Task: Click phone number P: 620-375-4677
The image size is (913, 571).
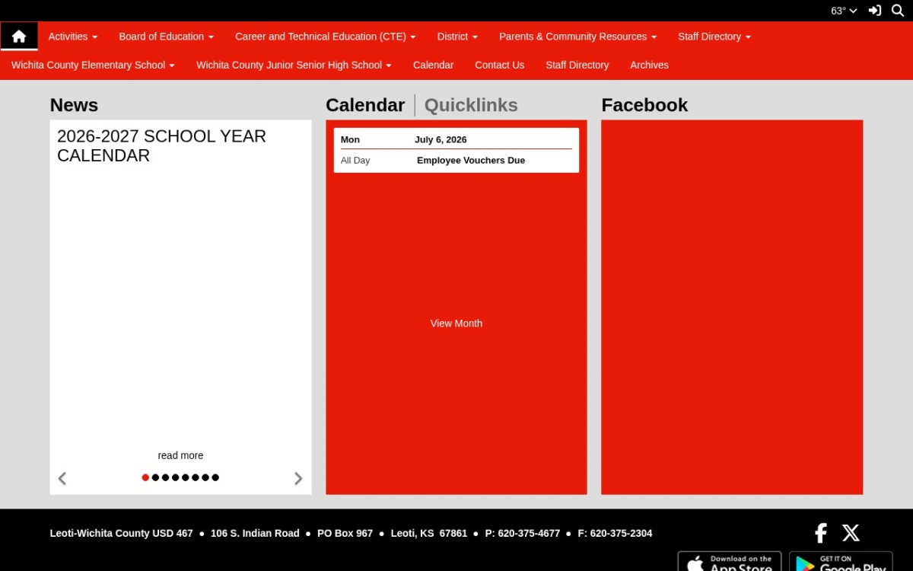Action: click(x=523, y=534)
